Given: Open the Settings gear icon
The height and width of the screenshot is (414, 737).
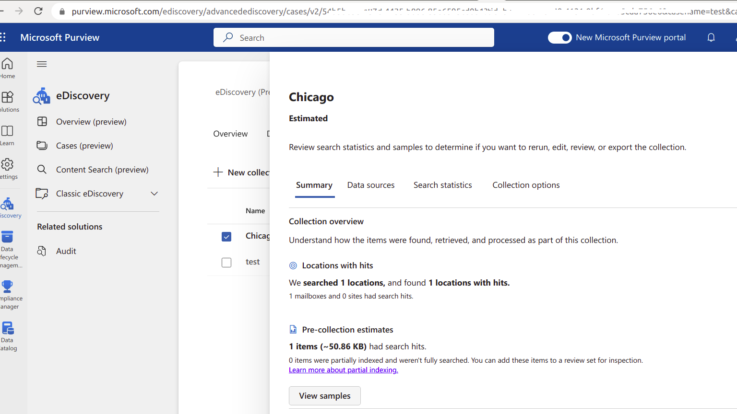Looking at the screenshot, I should tap(7, 164).
